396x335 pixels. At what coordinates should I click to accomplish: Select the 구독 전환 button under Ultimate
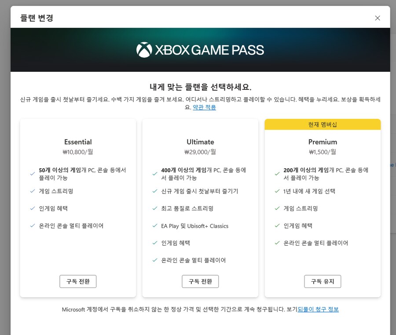(x=200, y=281)
